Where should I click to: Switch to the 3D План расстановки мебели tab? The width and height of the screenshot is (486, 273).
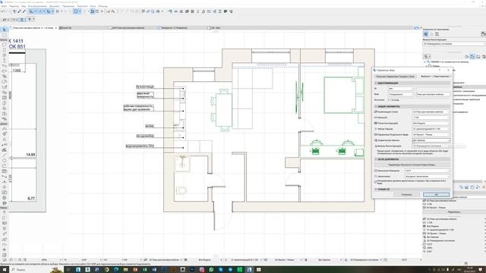128,28
